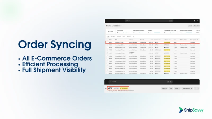212x119 pixels.
Task: Go back using arrow beside #1081
Action: pyautogui.click(x=106, y=88)
